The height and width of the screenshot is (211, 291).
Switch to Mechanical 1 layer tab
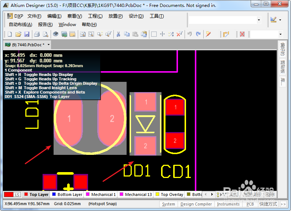101,194
